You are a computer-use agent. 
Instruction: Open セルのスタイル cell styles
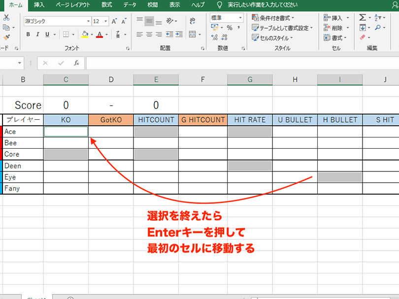[272, 38]
